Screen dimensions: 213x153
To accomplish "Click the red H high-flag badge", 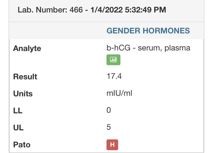I will [x=112, y=145].
